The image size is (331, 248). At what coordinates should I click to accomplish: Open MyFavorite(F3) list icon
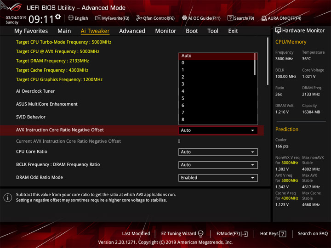click(98, 18)
